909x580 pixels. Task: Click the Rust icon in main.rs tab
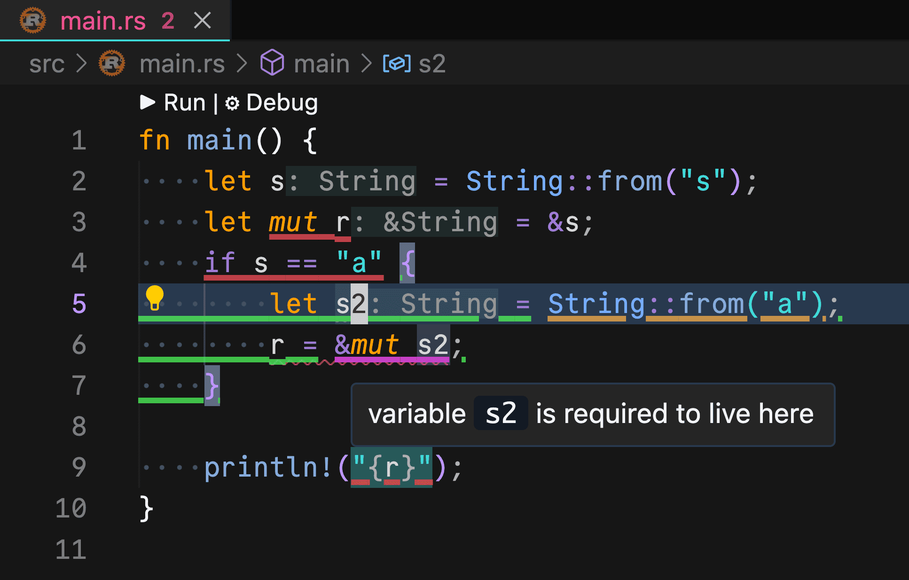[33, 21]
